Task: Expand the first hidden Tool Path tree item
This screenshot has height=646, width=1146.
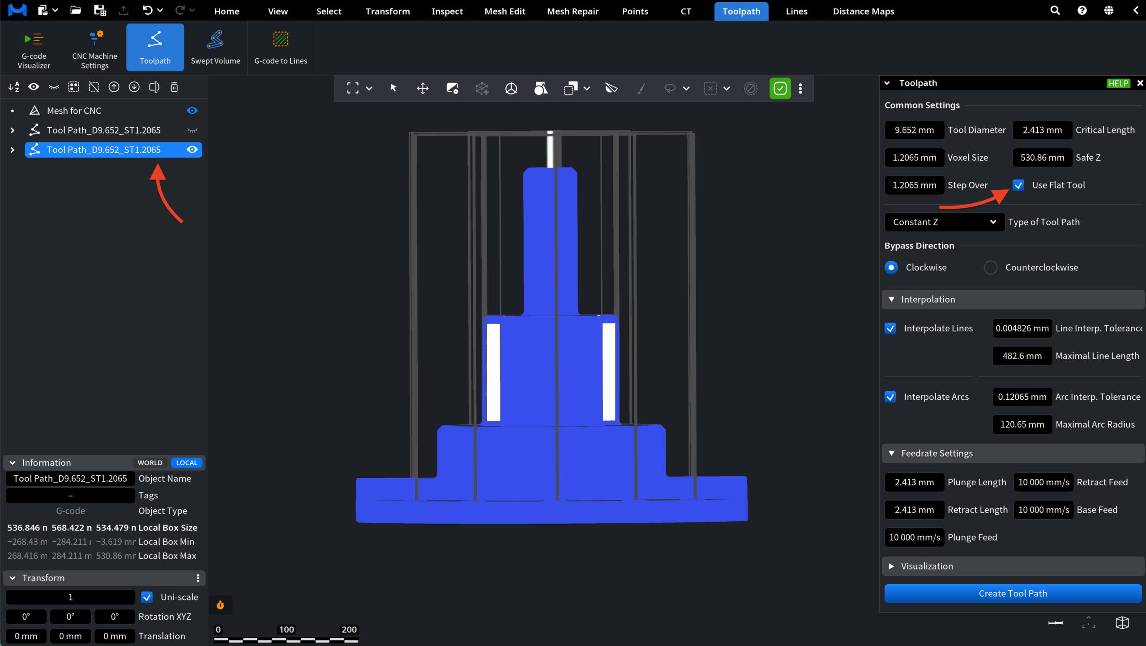Action: click(x=13, y=130)
